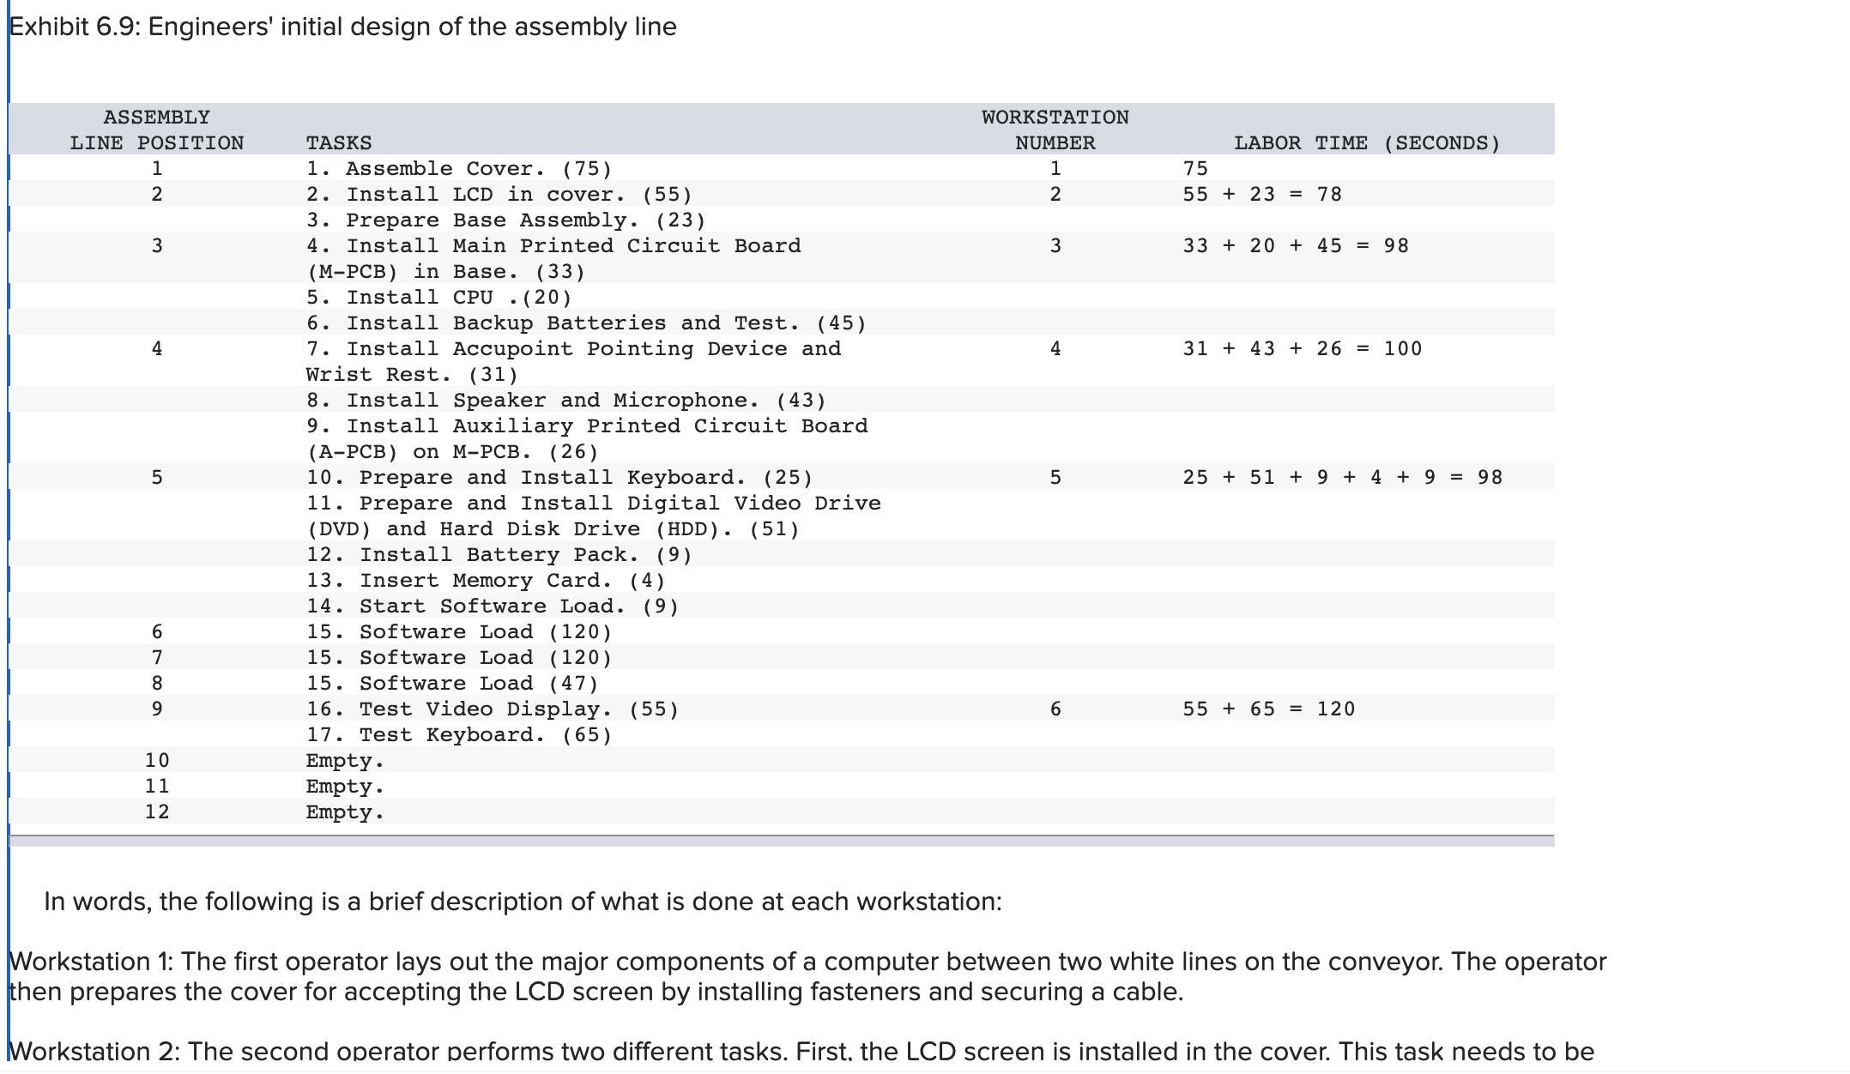Click the 'Install Speaker and Microphone' entry
Viewport: 1850px width, 1074px height.
click(566, 400)
